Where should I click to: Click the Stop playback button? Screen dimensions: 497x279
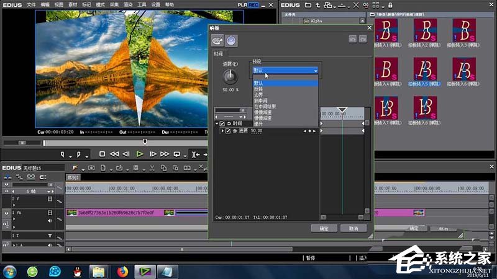(x=103, y=154)
